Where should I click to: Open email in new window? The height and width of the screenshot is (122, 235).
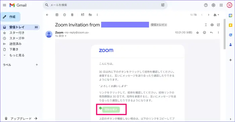point(218,25)
